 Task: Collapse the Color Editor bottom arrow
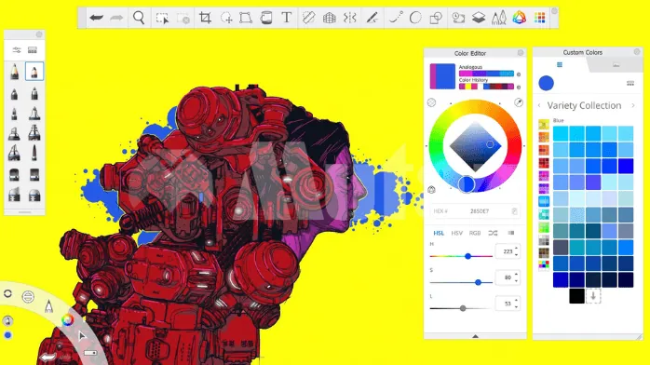point(475,336)
